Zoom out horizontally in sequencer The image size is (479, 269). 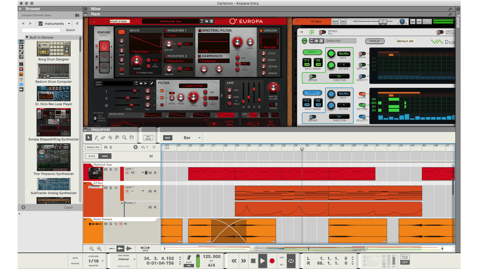click(x=92, y=248)
